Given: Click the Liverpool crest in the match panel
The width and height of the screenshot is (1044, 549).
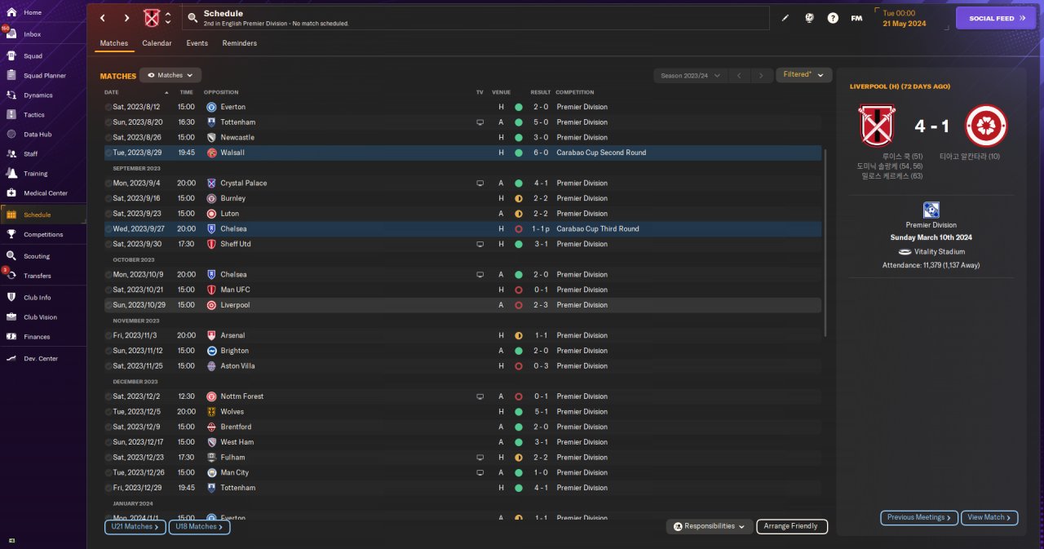Looking at the screenshot, I should click(x=986, y=126).
